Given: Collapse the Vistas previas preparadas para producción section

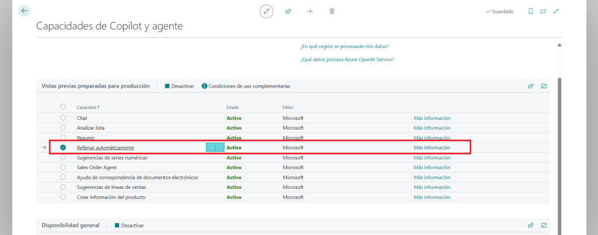Looking at the screenshot, I should pos(95,86).
